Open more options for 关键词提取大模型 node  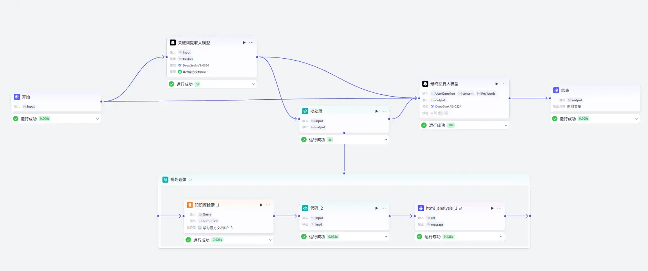coord(251,43)
